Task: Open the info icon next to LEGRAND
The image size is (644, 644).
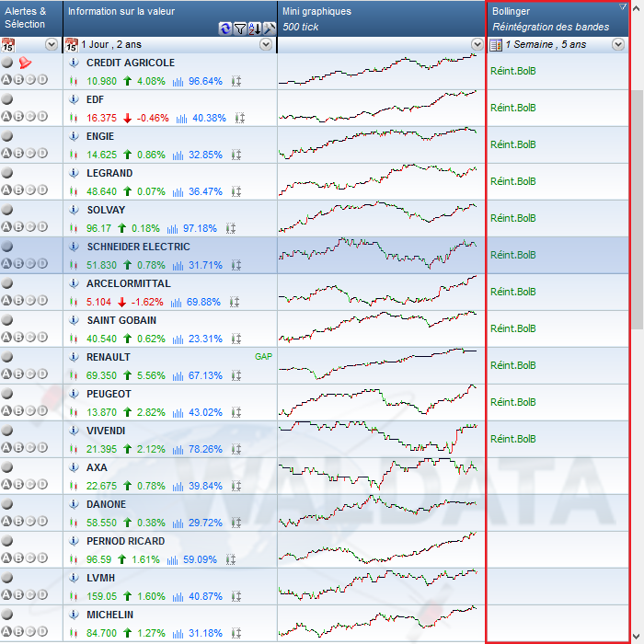Action: [x=74, y=173]
